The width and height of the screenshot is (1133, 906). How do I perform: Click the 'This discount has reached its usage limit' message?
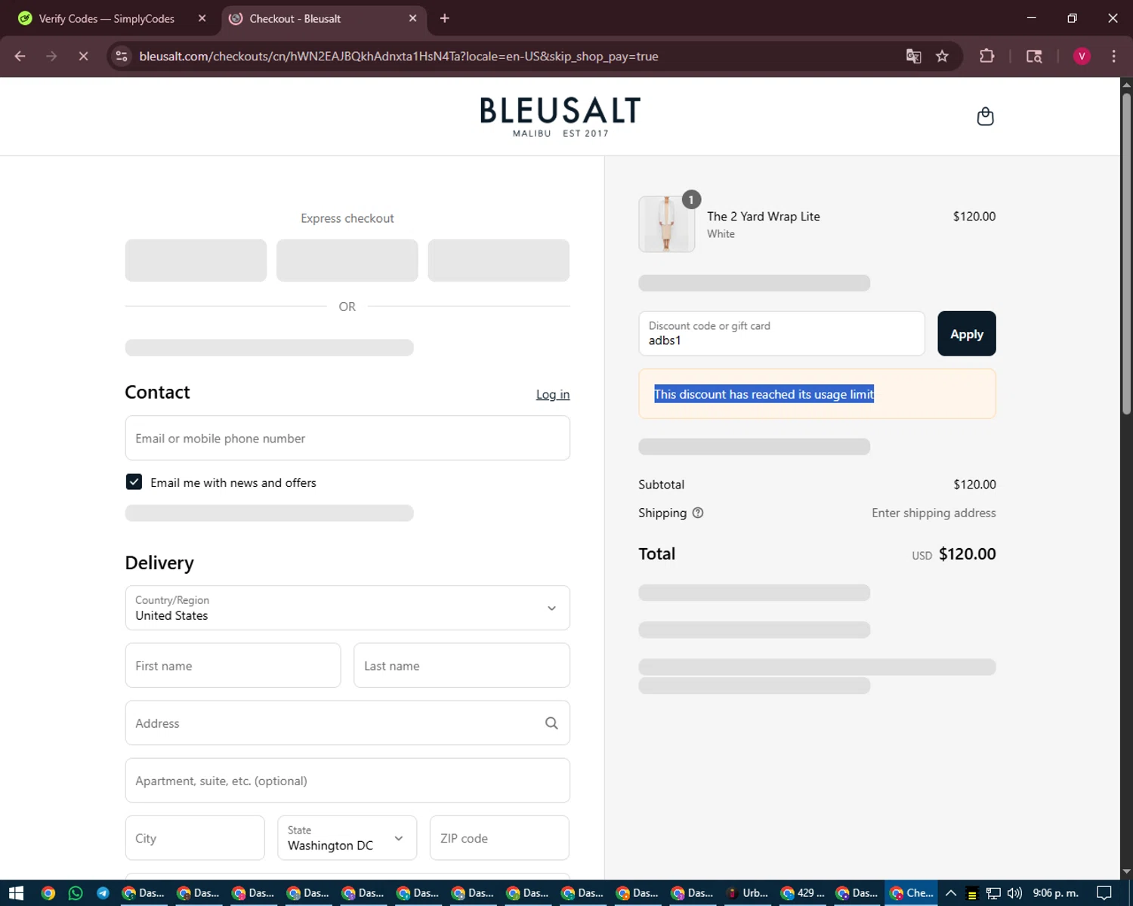click(764, 394)
